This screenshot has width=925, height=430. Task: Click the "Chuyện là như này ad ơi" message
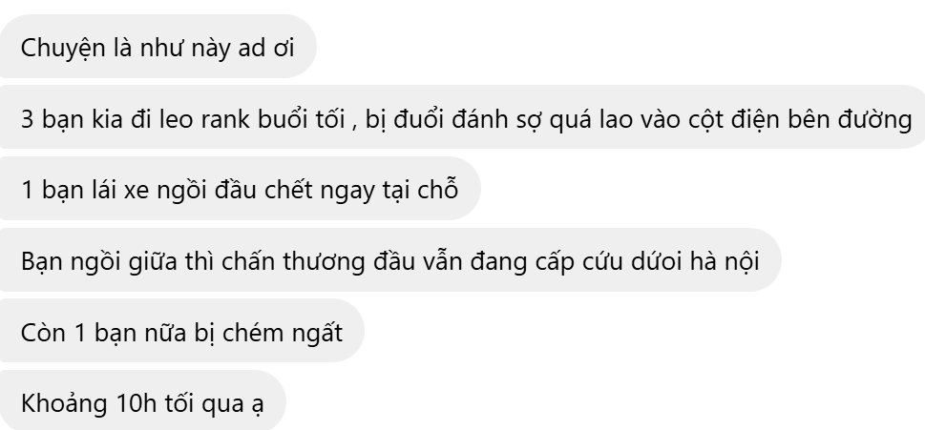click(x=157, y=47)
